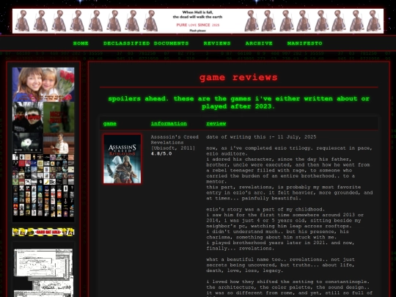Click 'date of writing this :- 11 July, 2025'

(x=261, y=137)
